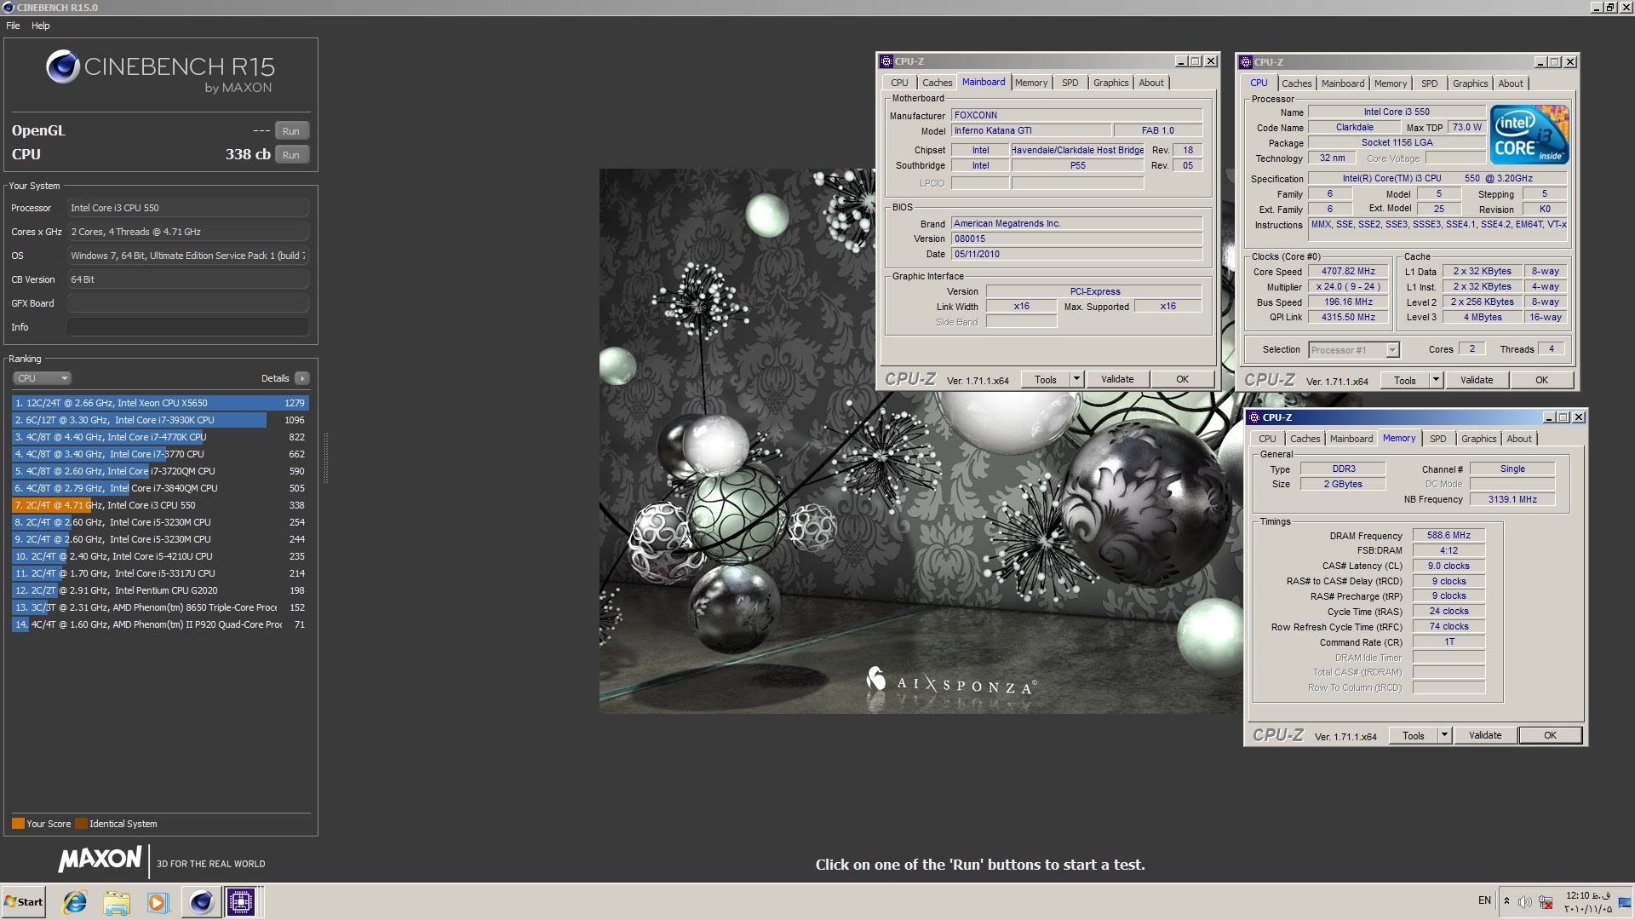
Task: Click the CPU-Z Memory window title icon
Action: 1253,417
